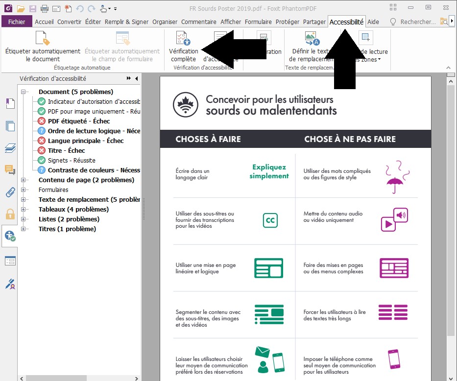The image size is (457, 381).
Task: Switch to the Accessibilité ribbon tab
Action: coord(346,22)
